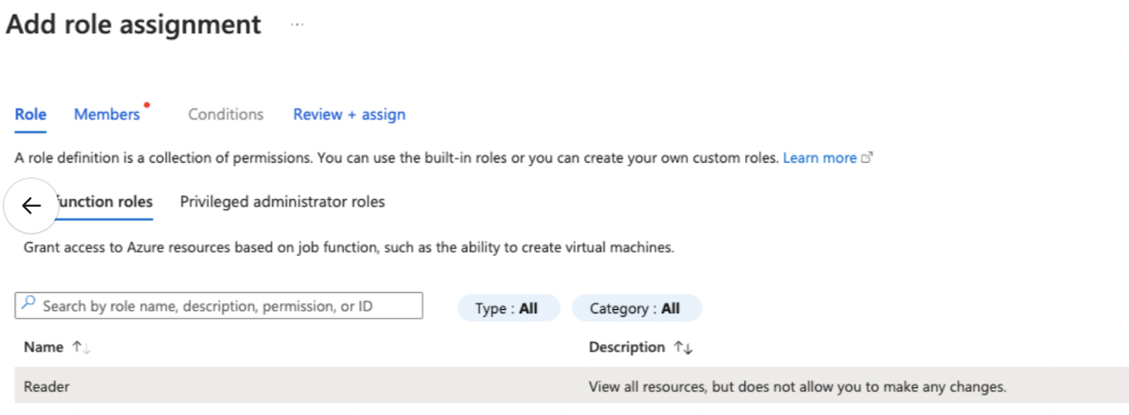Viewport: 1129px width, 415px height.
Task: Open the Type : All filter
Action: click(509, 308)
